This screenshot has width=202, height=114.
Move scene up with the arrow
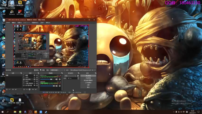[13, 89]
